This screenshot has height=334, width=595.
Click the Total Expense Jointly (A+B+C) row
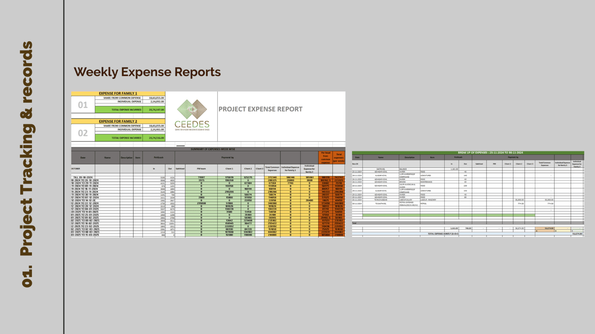pos(443,234)
